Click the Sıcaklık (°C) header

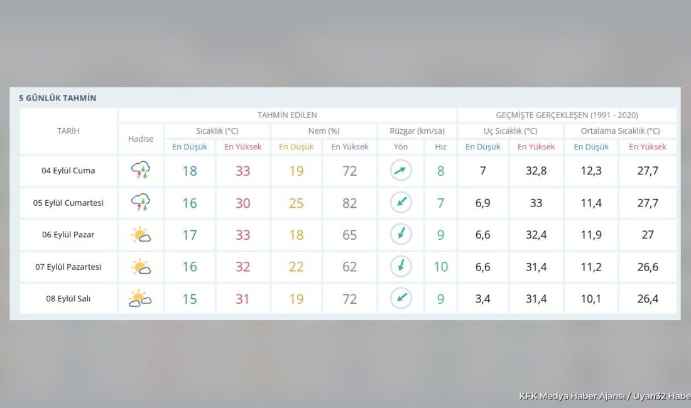pos(217,131)
